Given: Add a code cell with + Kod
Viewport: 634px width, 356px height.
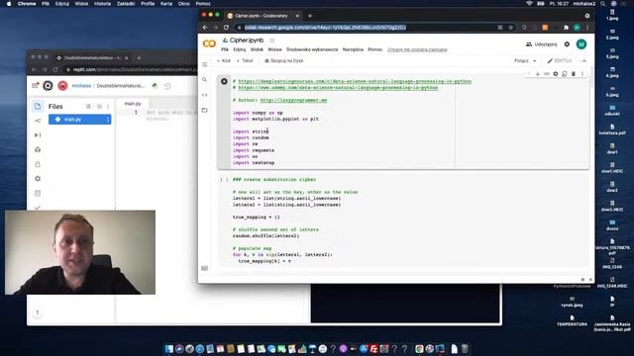Looking at the screenshot, I should 224,61.
